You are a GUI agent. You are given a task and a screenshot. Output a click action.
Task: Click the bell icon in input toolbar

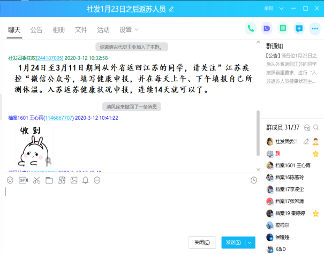tap(85, 180)
